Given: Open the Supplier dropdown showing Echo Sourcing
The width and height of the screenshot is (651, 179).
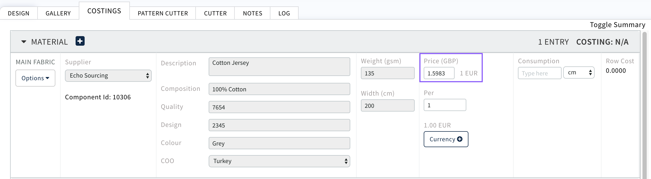Looking at the screenshot, I should point(108,76).
